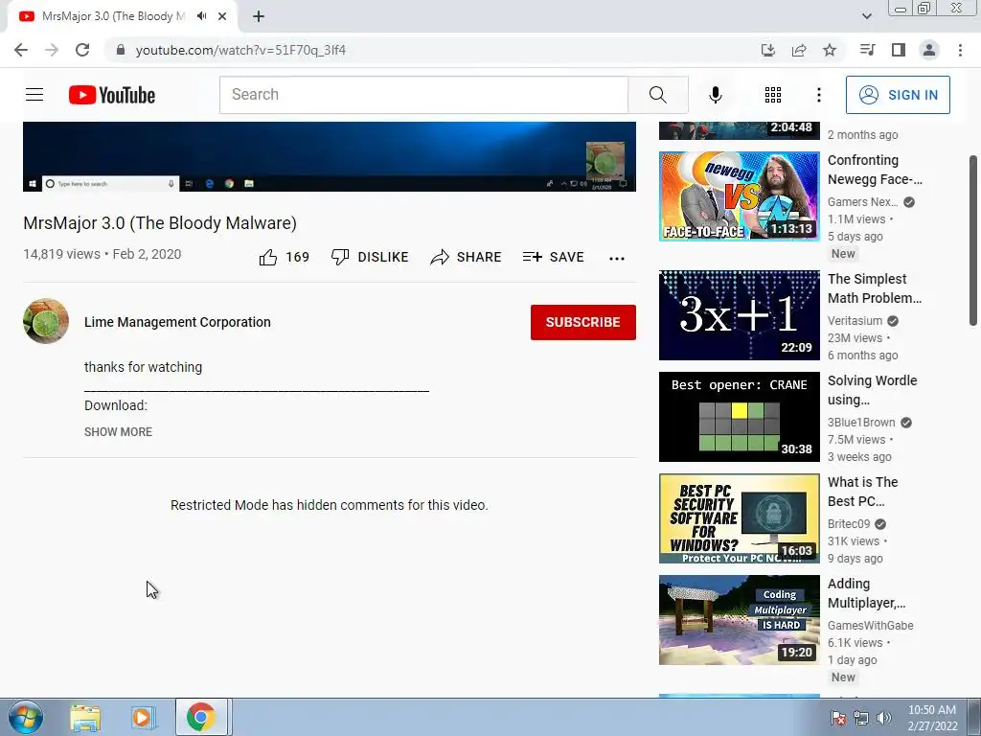View site lock information

click(121, 50)
